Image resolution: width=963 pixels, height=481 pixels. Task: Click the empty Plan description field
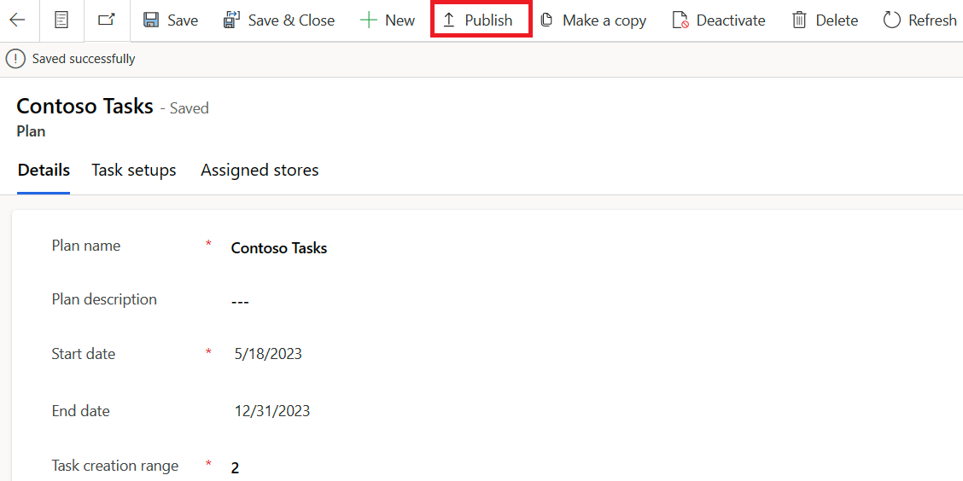240,303
